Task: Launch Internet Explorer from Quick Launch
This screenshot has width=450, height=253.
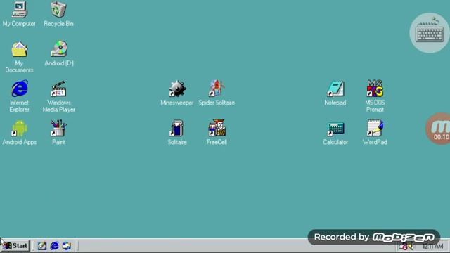Action: (x=55, y=246)
